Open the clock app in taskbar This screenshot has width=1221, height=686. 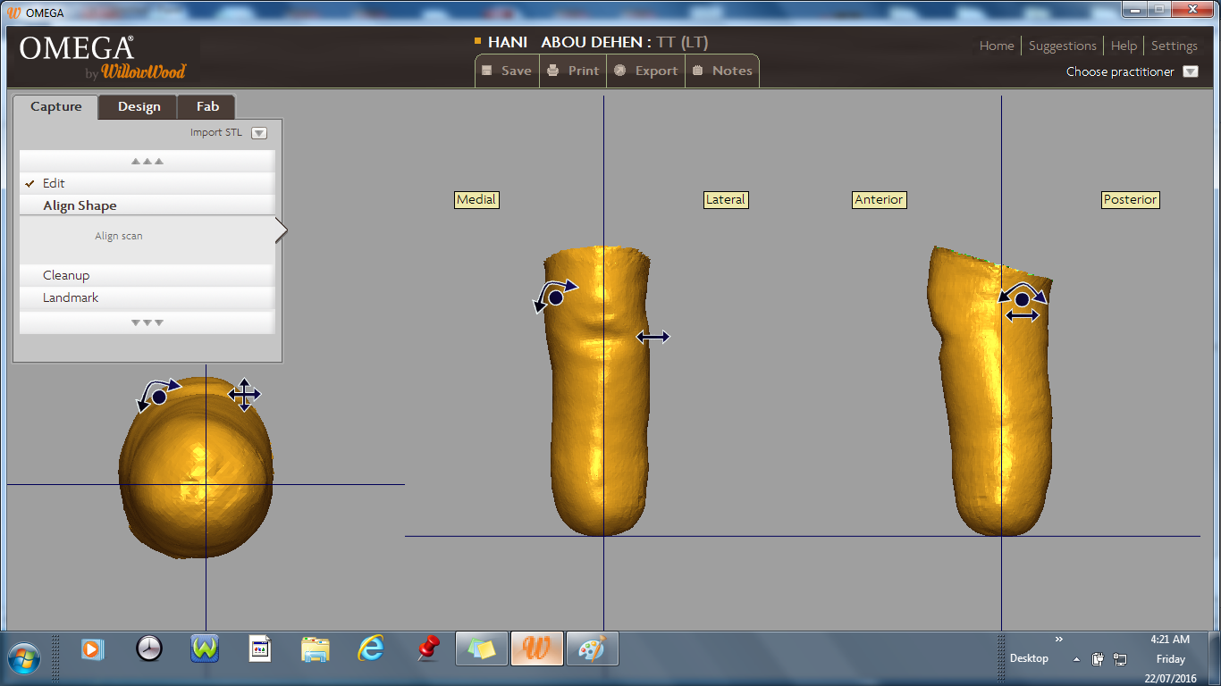[149, 648]
